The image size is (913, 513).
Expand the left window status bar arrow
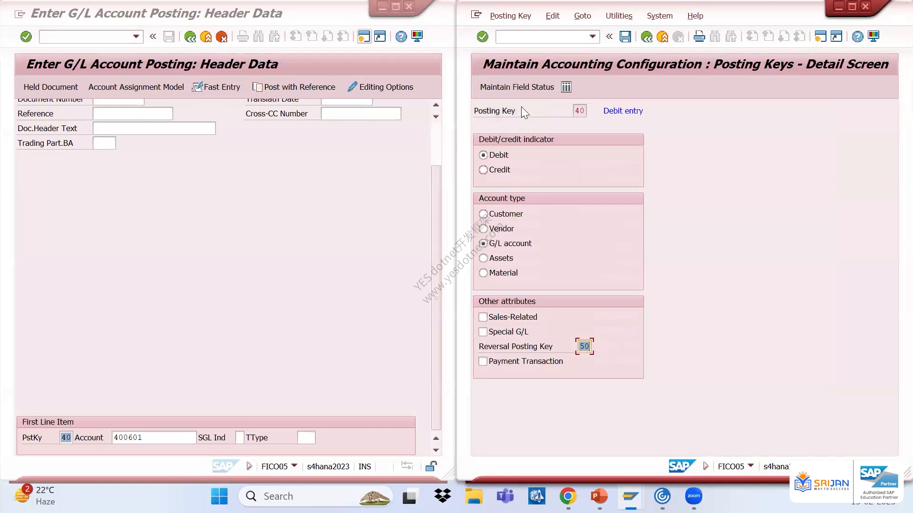(249, 466)
